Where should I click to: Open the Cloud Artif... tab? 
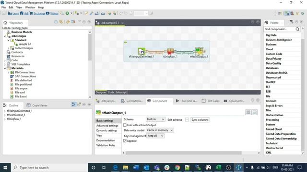(x=234, y=101)
